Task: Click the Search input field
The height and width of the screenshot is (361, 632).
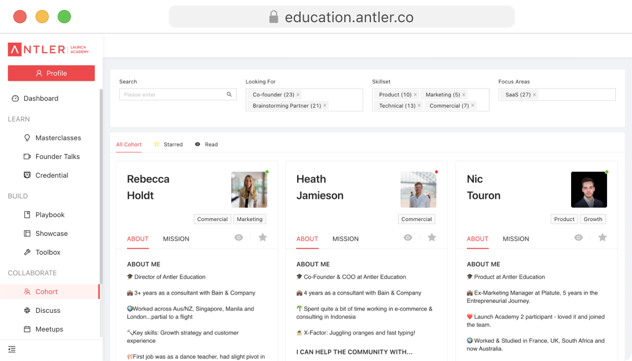Action: pyautogui.click(x=178, y=94)
